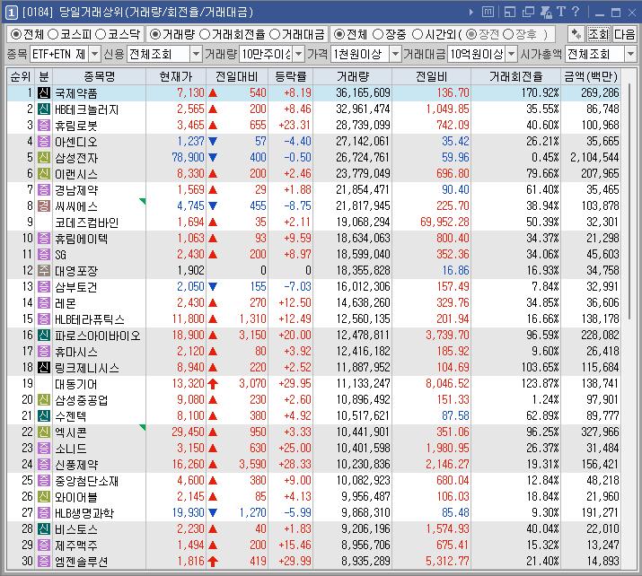Click the 현재가 column header

click(x=176, y=76)
